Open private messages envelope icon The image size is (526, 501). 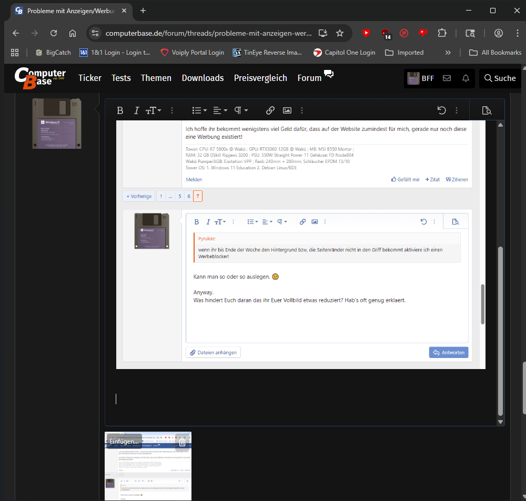tap(447, 78)
